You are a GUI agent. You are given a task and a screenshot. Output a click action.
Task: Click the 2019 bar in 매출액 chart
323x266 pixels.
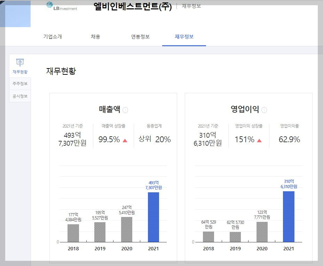tap(100, 232)
